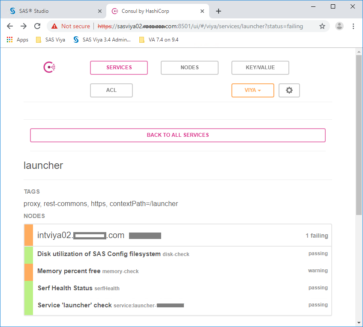
Task: Open Chrome three-dot menu
Action: tap(353, 26)
